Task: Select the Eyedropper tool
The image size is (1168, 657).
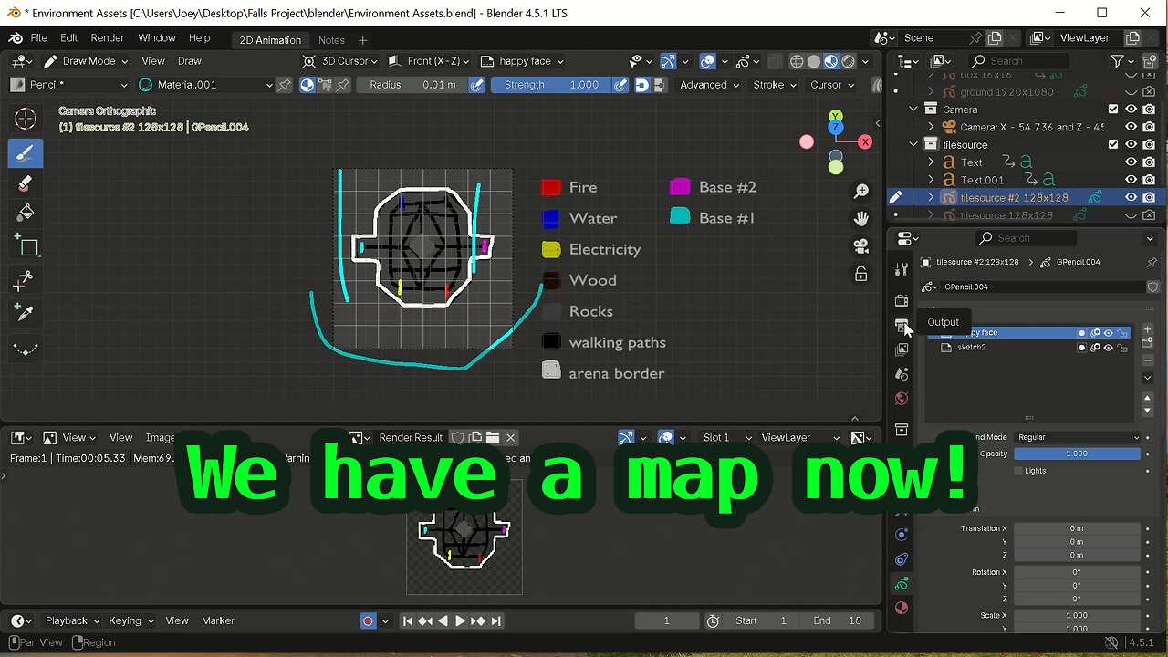Action: pyautogui.click(x=26, y=313)
